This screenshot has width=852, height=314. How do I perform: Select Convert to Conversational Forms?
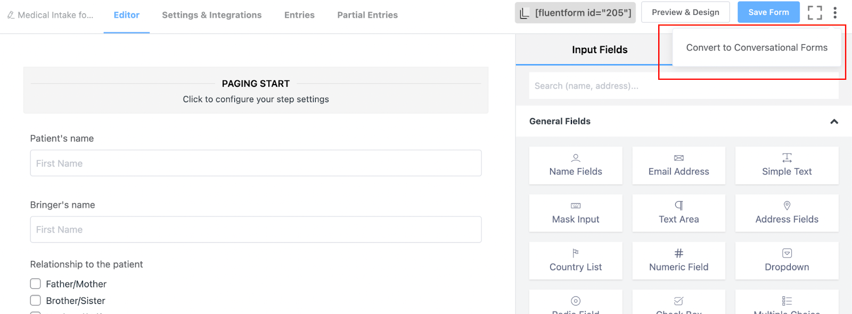click(x=756, y=48)
